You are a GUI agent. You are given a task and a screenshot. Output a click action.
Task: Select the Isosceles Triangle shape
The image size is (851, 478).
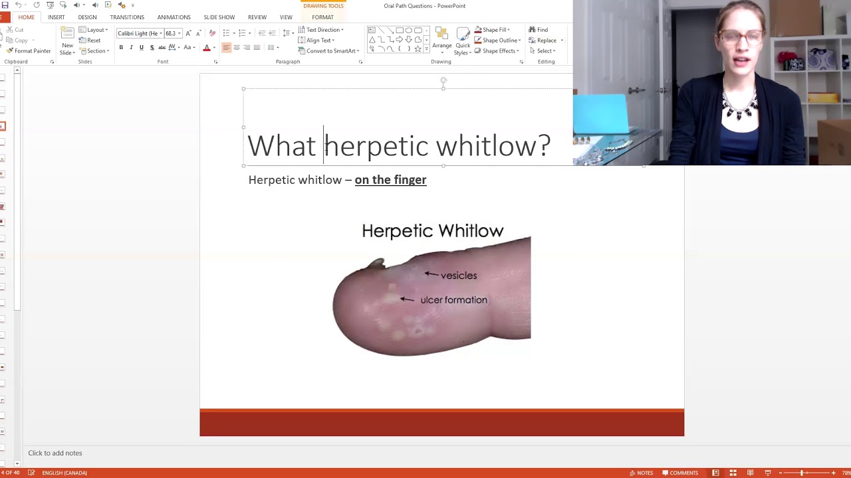372,40
